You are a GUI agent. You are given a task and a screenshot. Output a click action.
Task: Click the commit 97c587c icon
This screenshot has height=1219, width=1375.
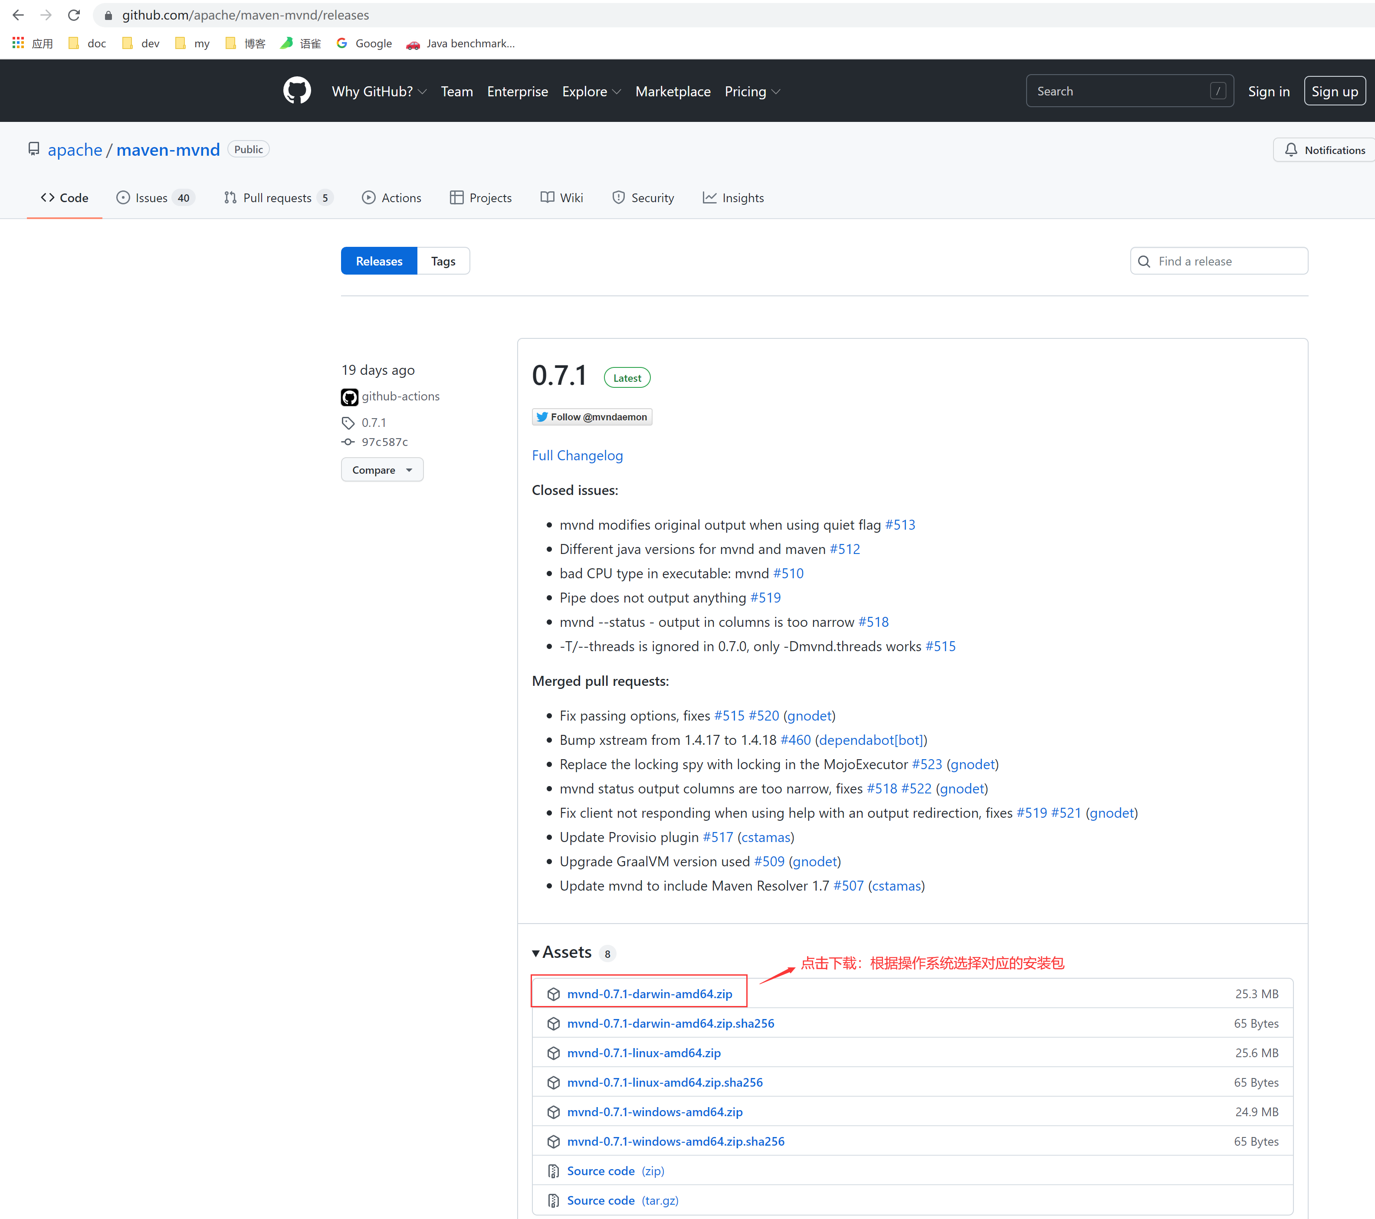[348, 442]
